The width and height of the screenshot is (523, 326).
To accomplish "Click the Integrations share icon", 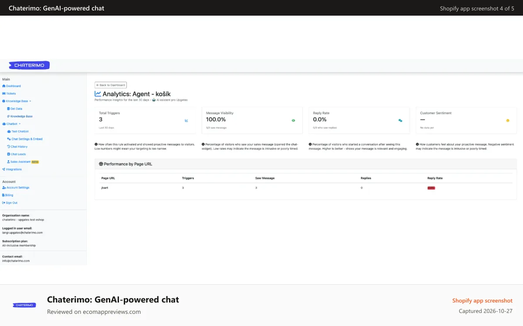I will [x=4, y=170].
